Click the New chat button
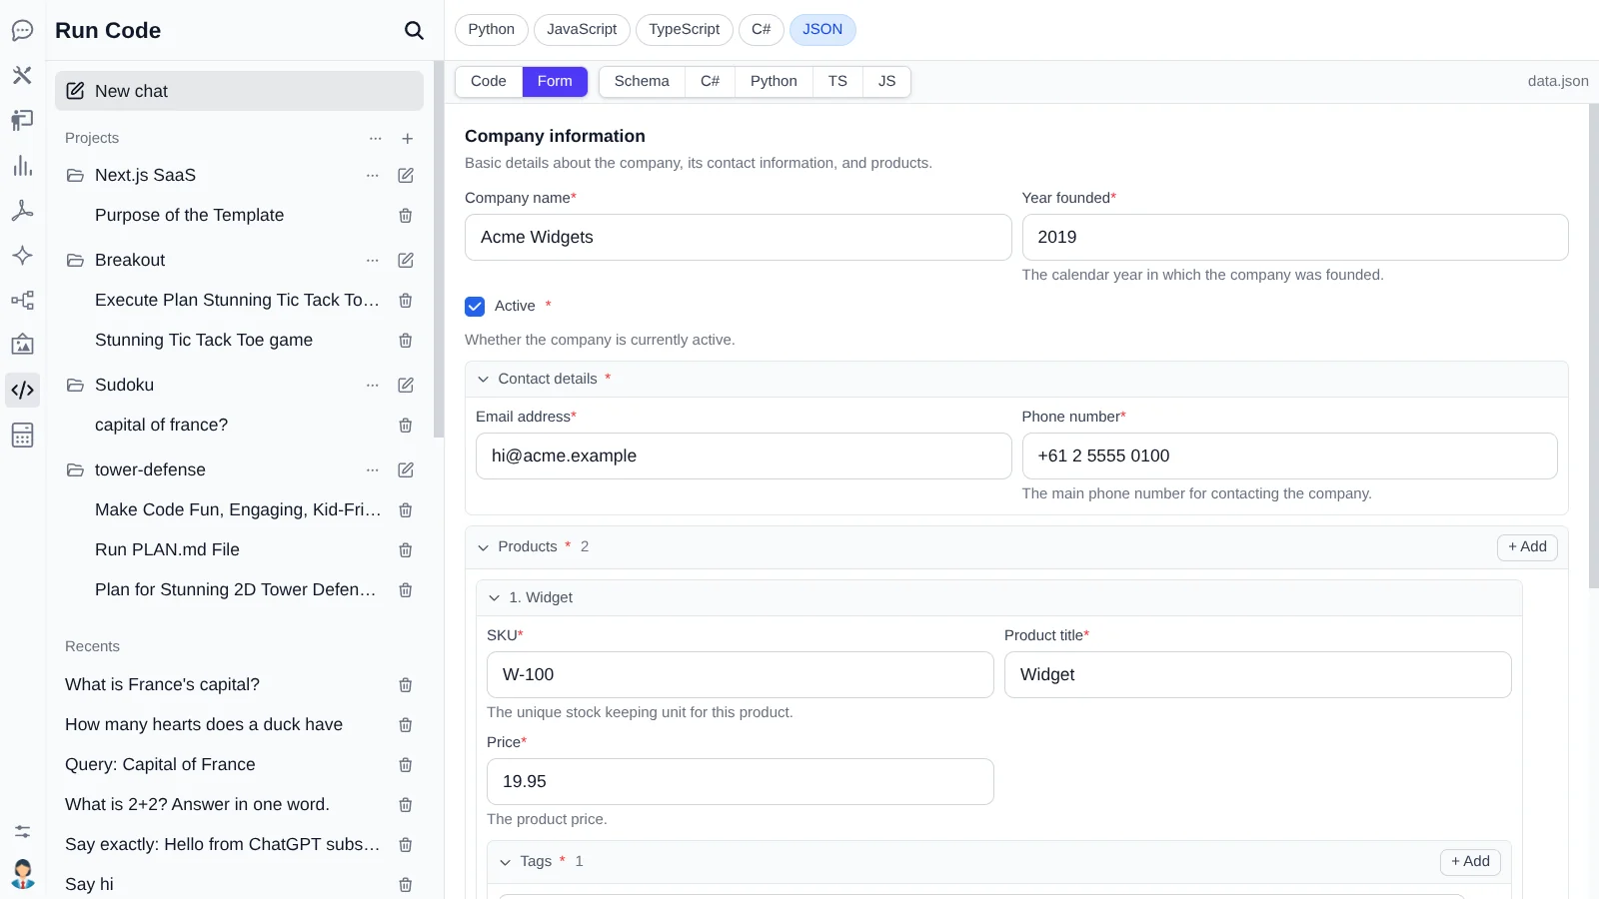 point(239,91)
